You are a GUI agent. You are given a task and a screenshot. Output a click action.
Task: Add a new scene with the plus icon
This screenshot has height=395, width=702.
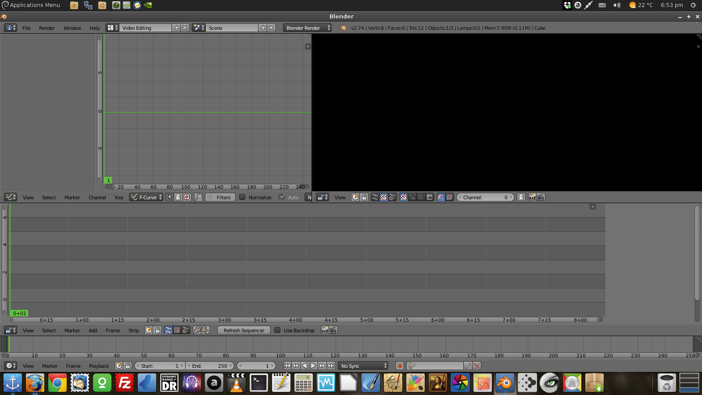coord(263,28)
